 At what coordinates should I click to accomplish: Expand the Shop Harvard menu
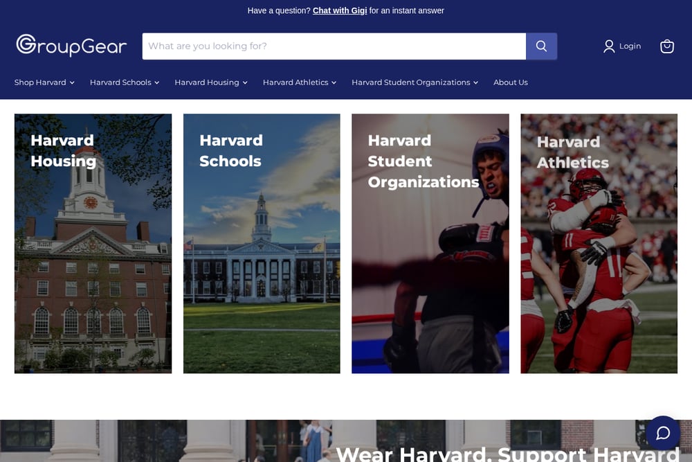pos(44,82)
